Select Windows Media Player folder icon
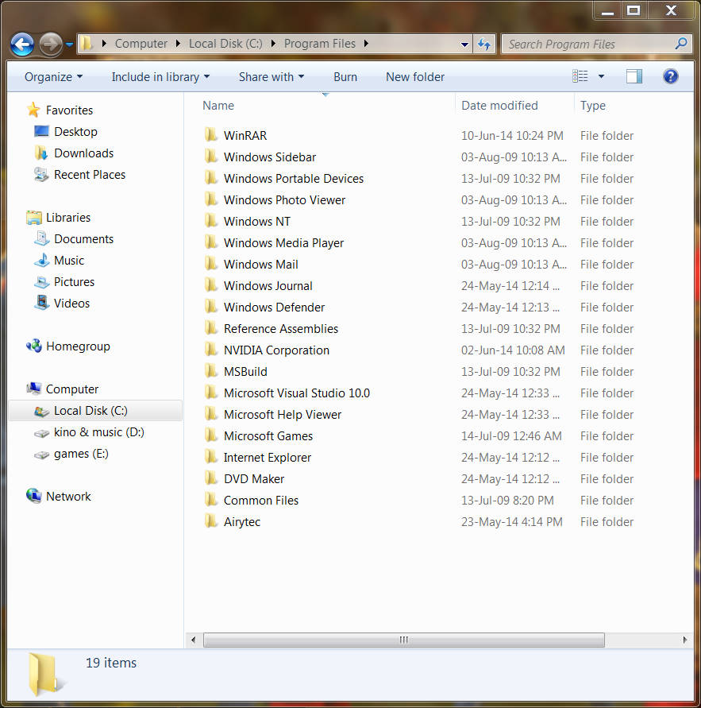701x708 pixels. click(x=210, y=242)
